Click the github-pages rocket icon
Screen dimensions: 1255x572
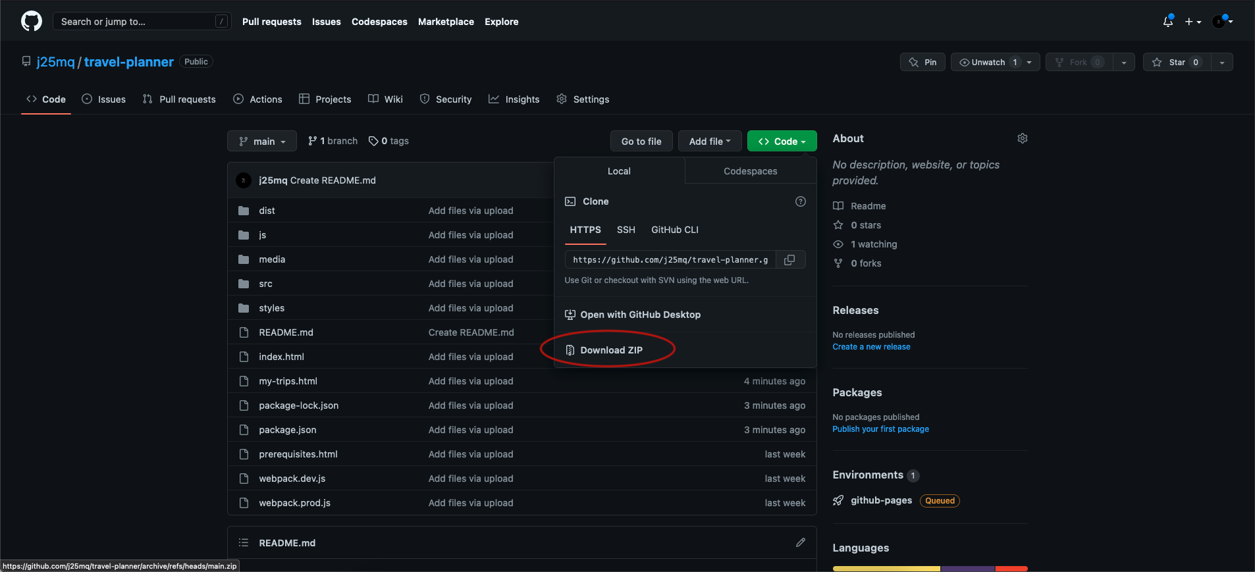coord(838,500)
